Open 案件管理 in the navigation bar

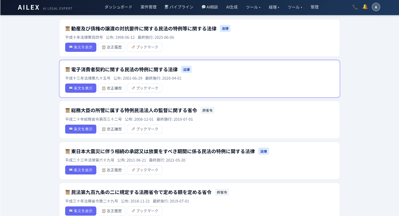[148, 7]
